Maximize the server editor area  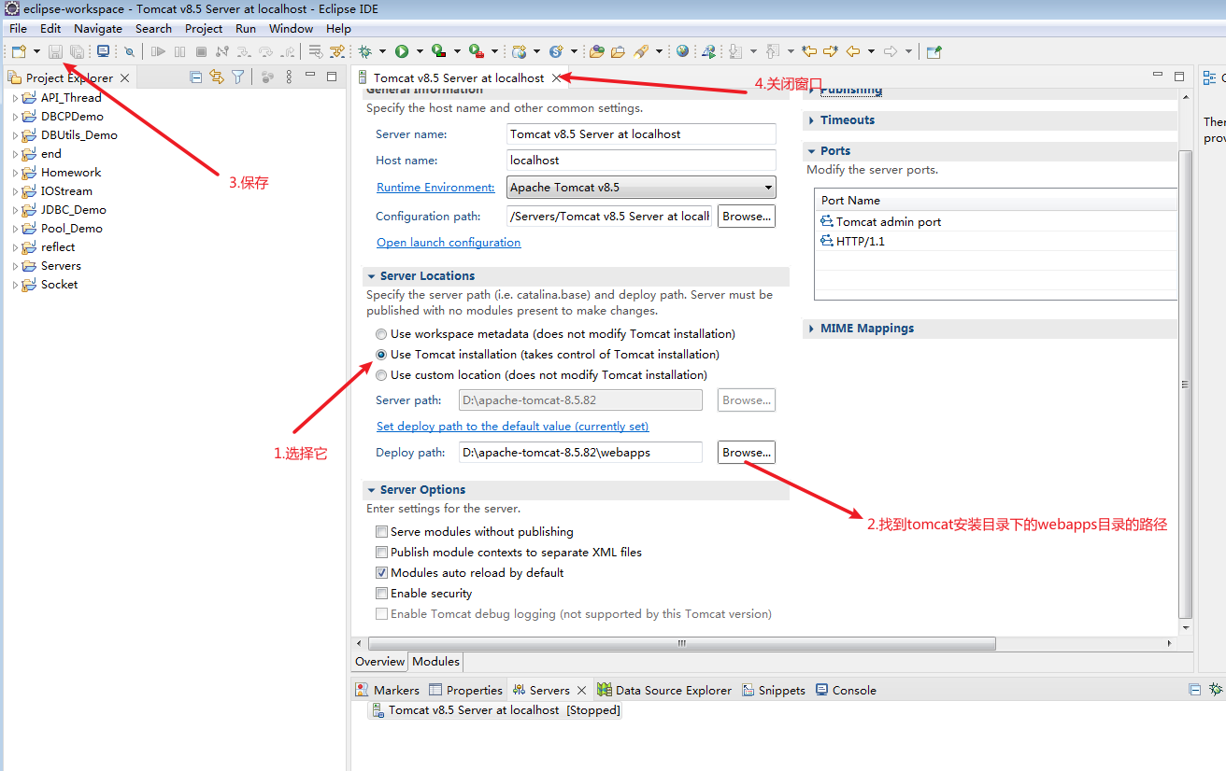(x=1179, y=77)
